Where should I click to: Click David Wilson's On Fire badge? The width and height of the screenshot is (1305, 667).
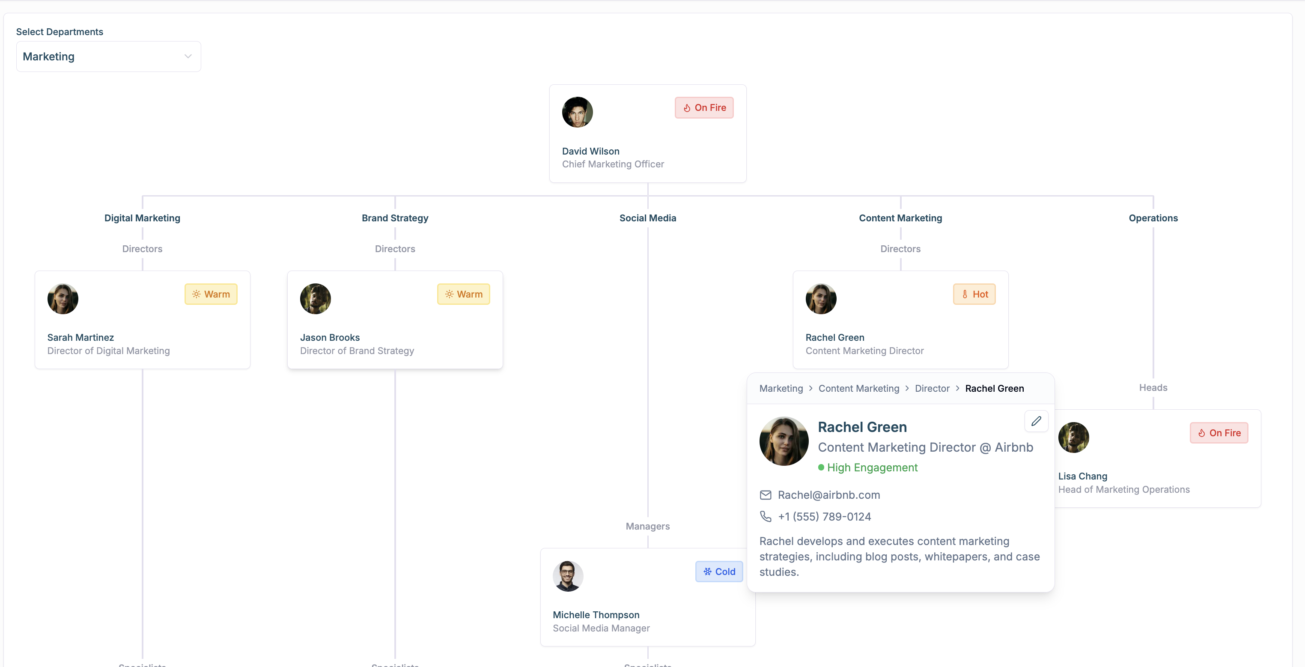coord(704,107)
